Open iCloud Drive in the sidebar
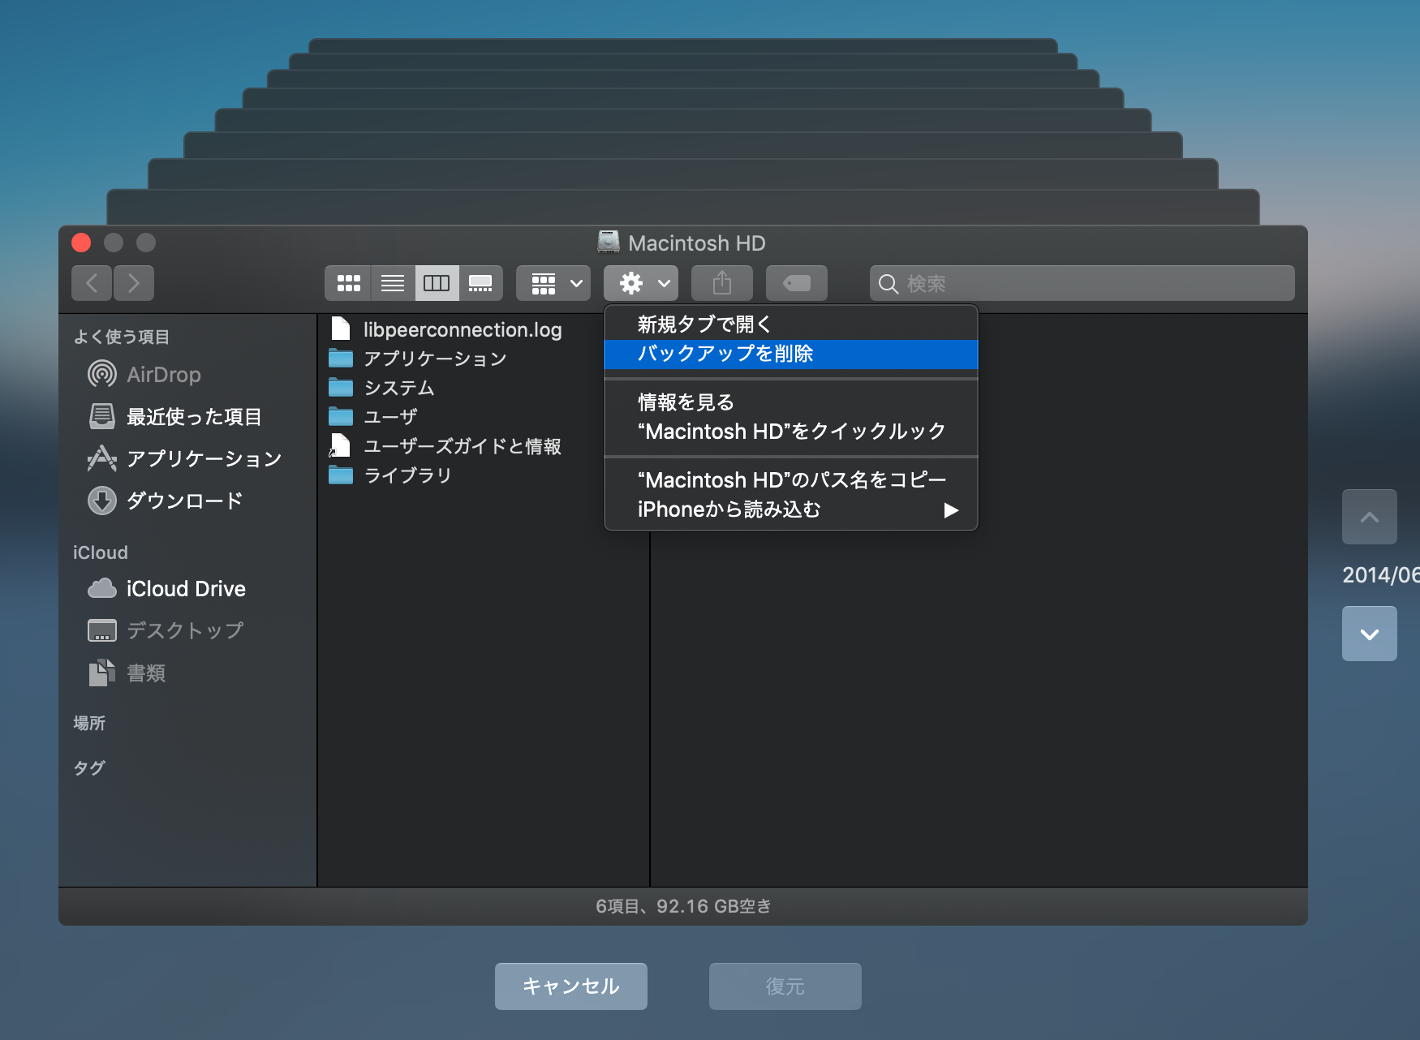1420x1040 pixels. pyautogui.click(x=187, y=589)
